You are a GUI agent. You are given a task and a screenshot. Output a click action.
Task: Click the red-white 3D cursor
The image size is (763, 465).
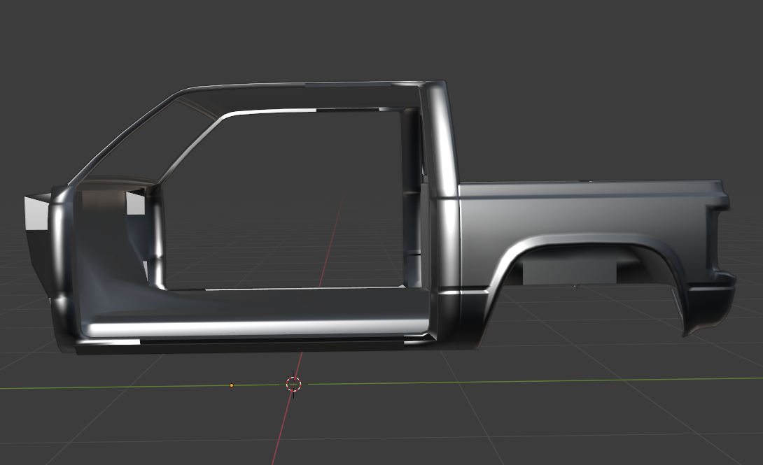[293, 385]
